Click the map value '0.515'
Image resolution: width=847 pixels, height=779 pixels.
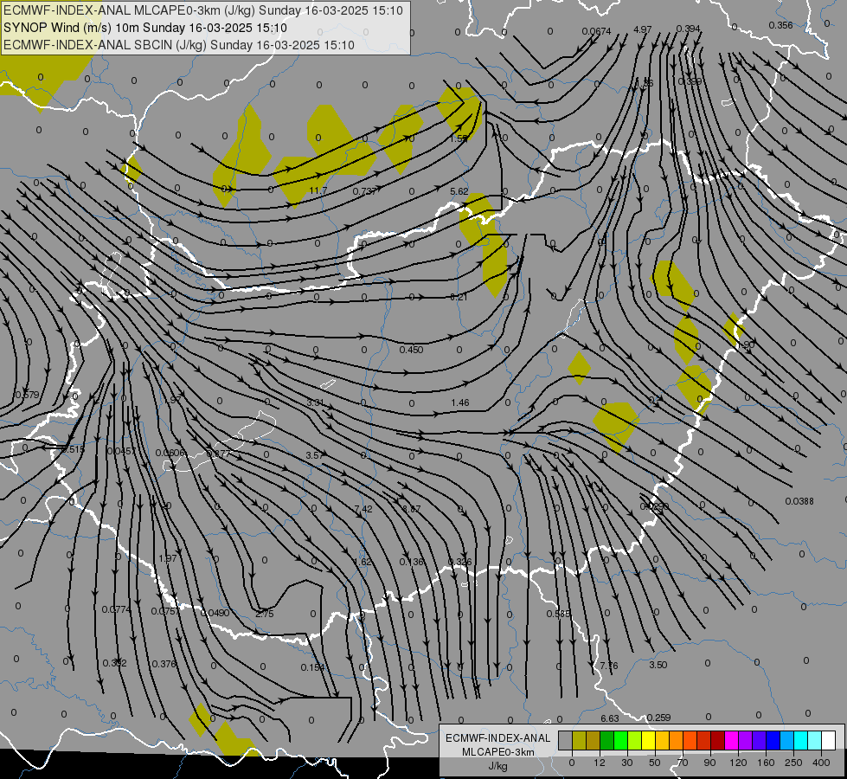pos(73,450)
